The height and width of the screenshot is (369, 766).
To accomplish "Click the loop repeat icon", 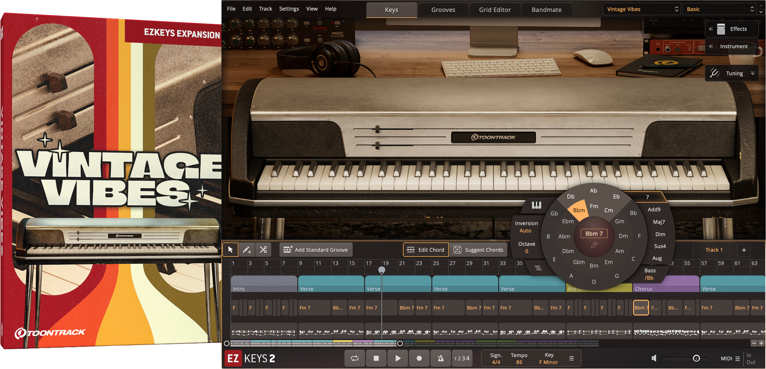I will click(354, 358).
